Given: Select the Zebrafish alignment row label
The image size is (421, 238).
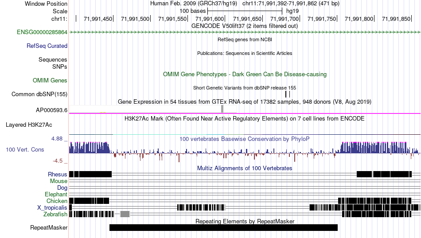Looking at the screenshot, I should [x=55, y=215].
